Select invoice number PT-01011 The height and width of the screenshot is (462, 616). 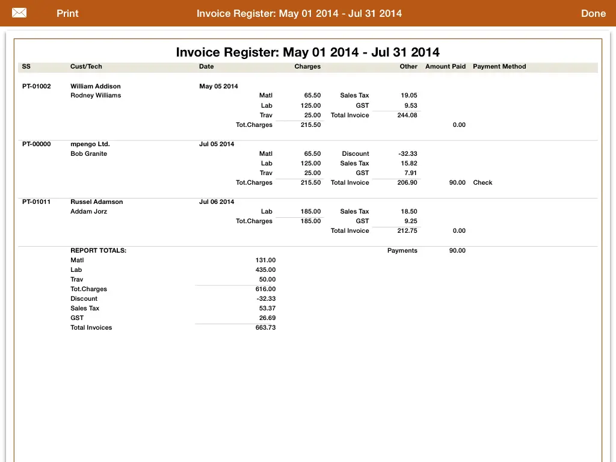37,202
